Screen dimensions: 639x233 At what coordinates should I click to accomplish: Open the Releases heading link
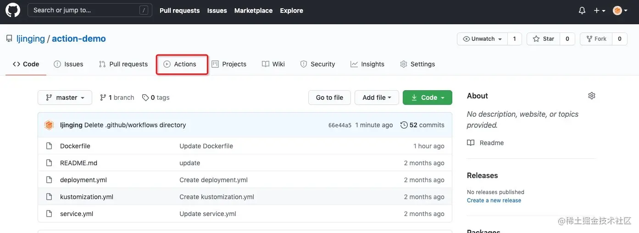click(x=482, y=175)
